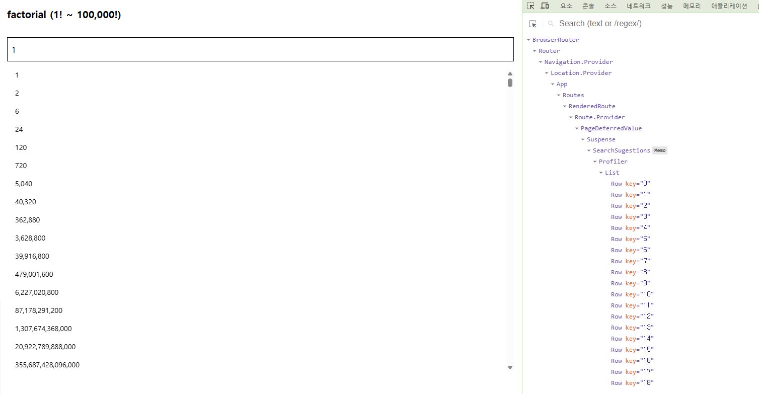Collapse the Suspense node arrow
The width and height of the screenshot is (759, 394).
click(x=583, y=139)
